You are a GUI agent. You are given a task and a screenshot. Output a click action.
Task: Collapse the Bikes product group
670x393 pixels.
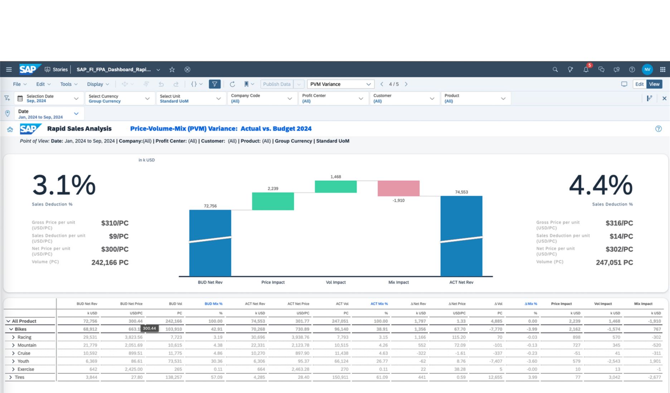pyautogui.click(x=11, y=329)
